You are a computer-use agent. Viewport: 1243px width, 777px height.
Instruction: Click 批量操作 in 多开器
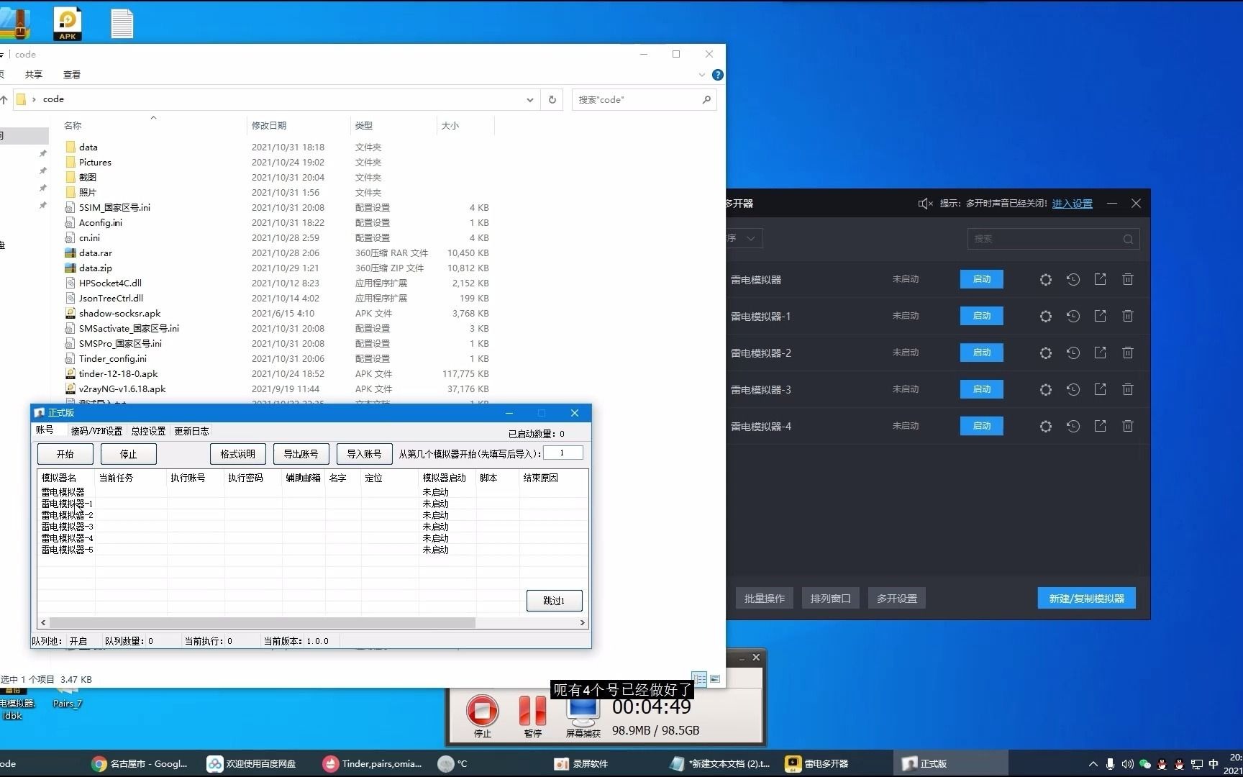765,599
